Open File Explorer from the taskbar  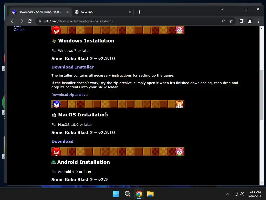point(150,194)
